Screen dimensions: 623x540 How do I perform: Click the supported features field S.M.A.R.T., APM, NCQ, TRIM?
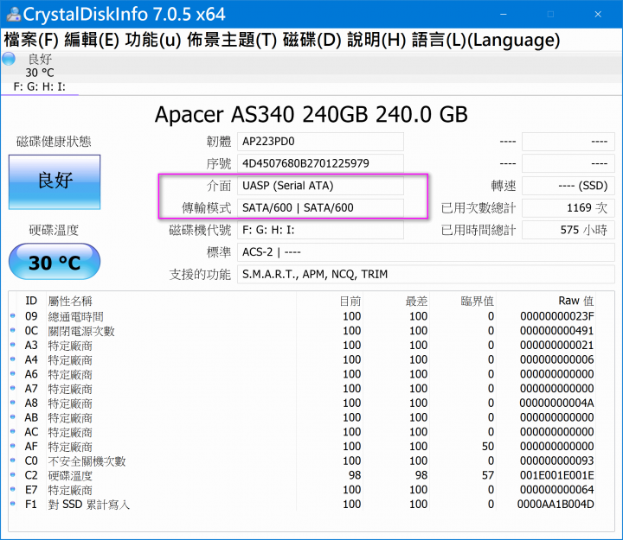(x=426, y=275)
